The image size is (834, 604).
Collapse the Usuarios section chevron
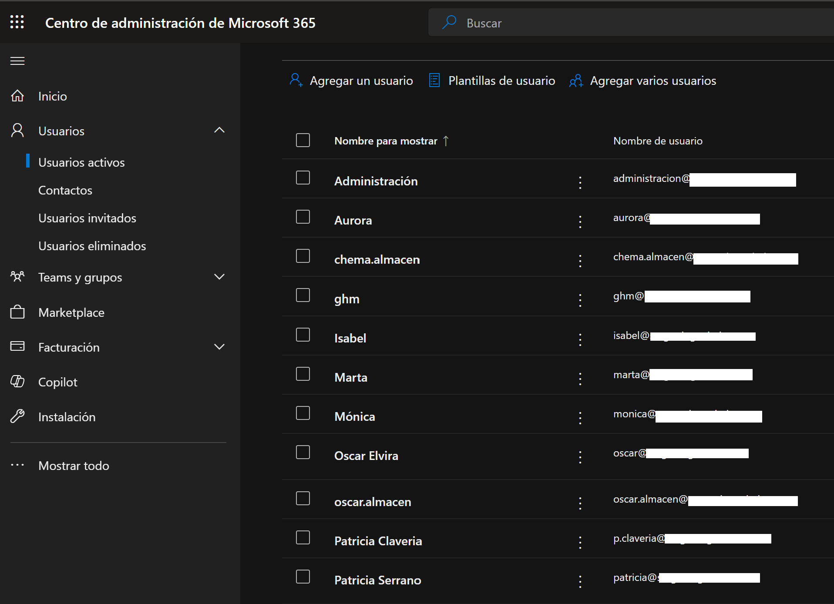click(219, 130)
